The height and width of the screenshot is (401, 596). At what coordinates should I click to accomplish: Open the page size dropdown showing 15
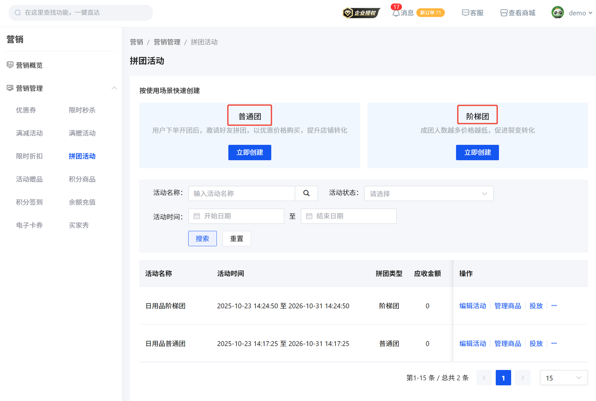[563, 378]
